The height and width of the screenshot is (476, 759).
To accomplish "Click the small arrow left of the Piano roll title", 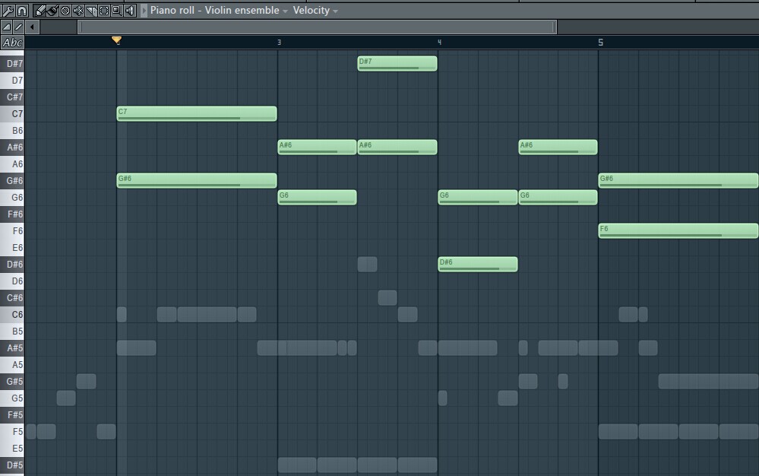I will click(144, 10).
